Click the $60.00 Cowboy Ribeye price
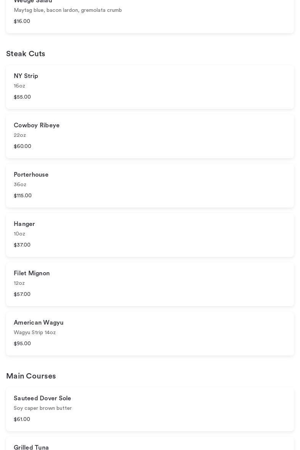This screenshot has height=450, width=300. click(x=23, y=146)
